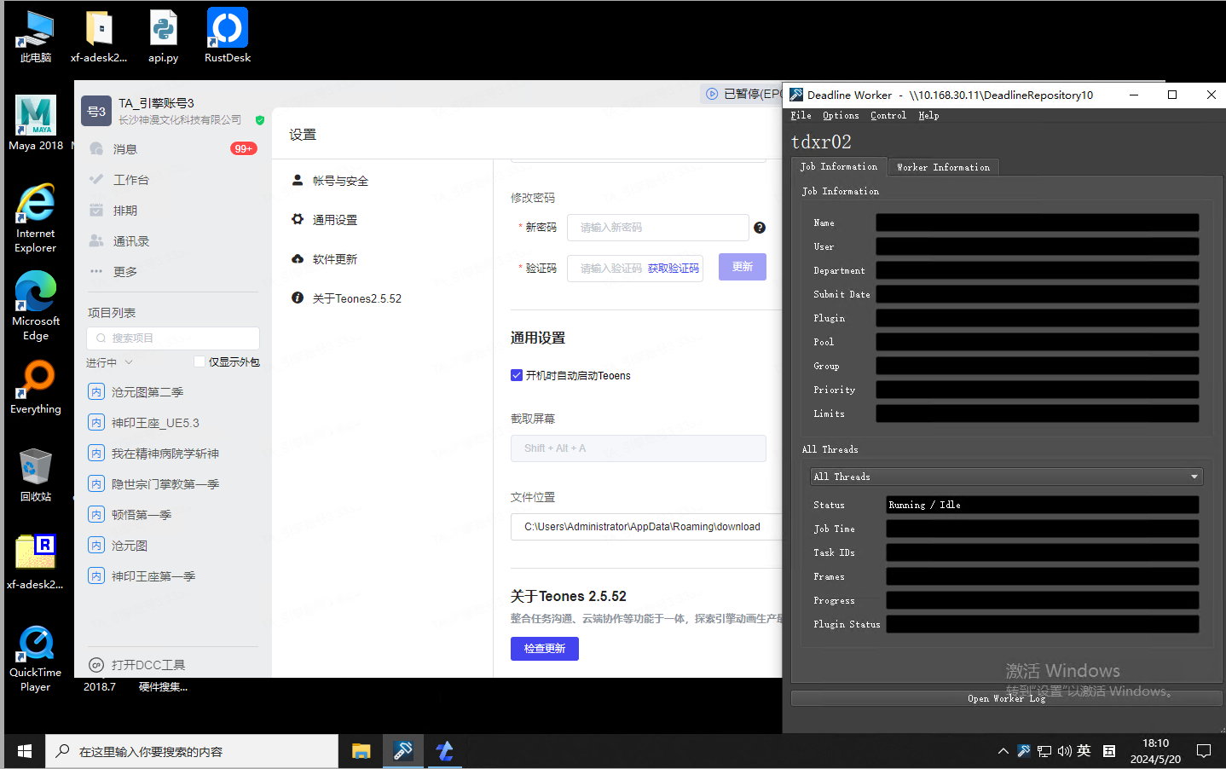This screenshot has height=769, width=1226.
Task: Open the 消息 messages icon in sidebar
Action: 96,149
